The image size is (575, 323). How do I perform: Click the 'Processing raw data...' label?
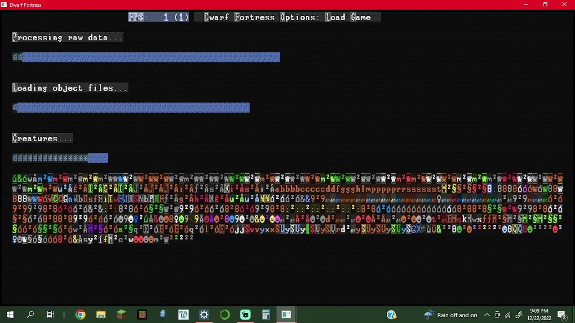67,38
